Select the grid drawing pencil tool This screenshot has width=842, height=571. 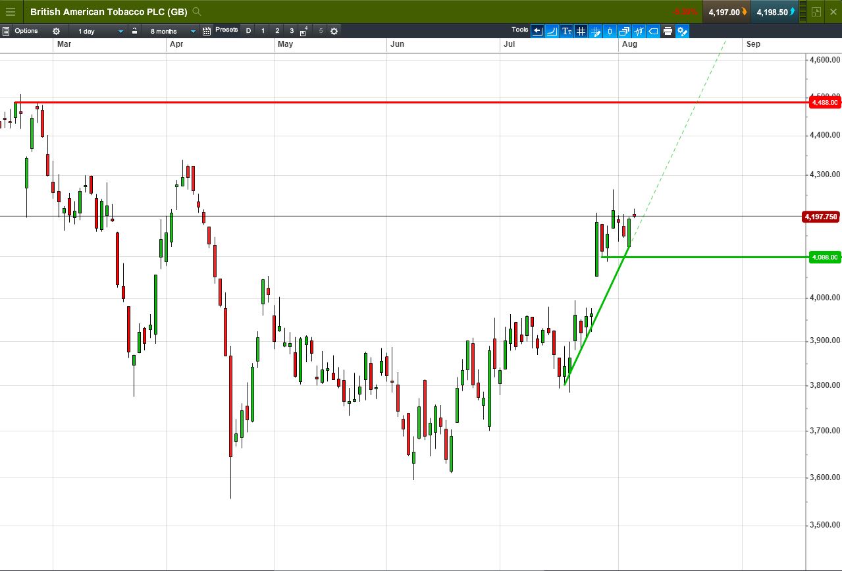[595, 31]
